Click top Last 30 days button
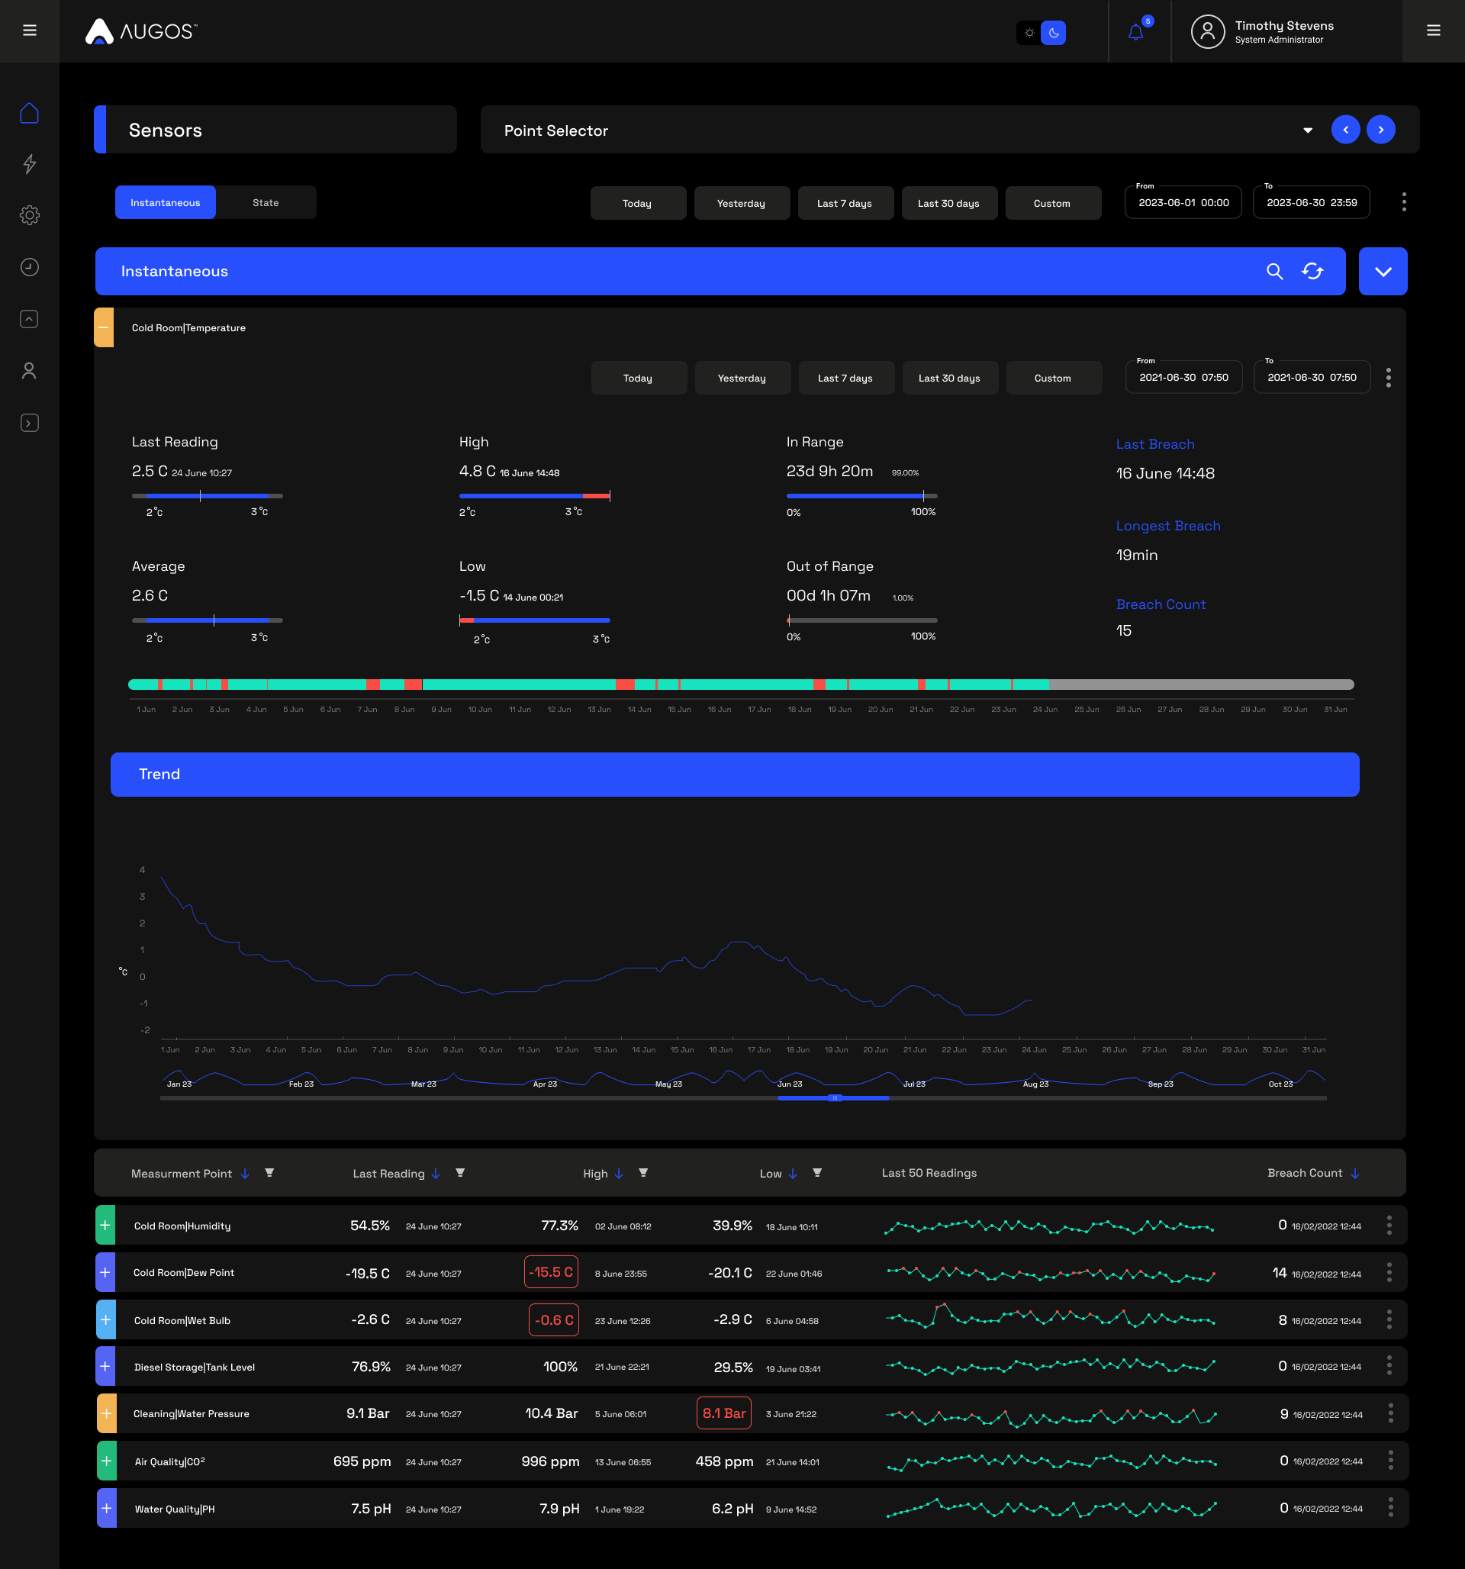 948,204
